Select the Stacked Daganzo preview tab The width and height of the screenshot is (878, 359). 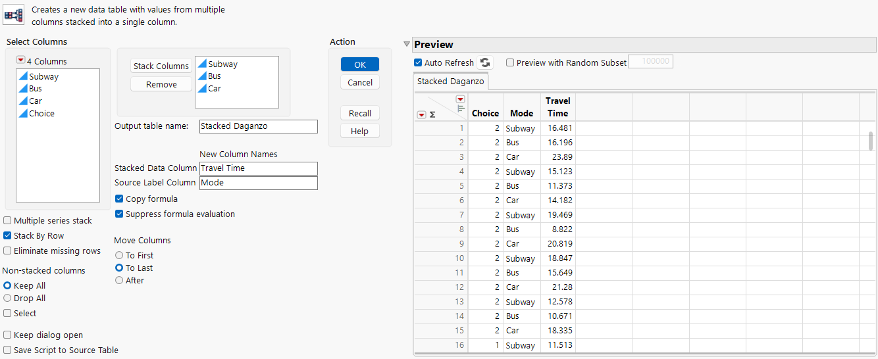(451, 82)
